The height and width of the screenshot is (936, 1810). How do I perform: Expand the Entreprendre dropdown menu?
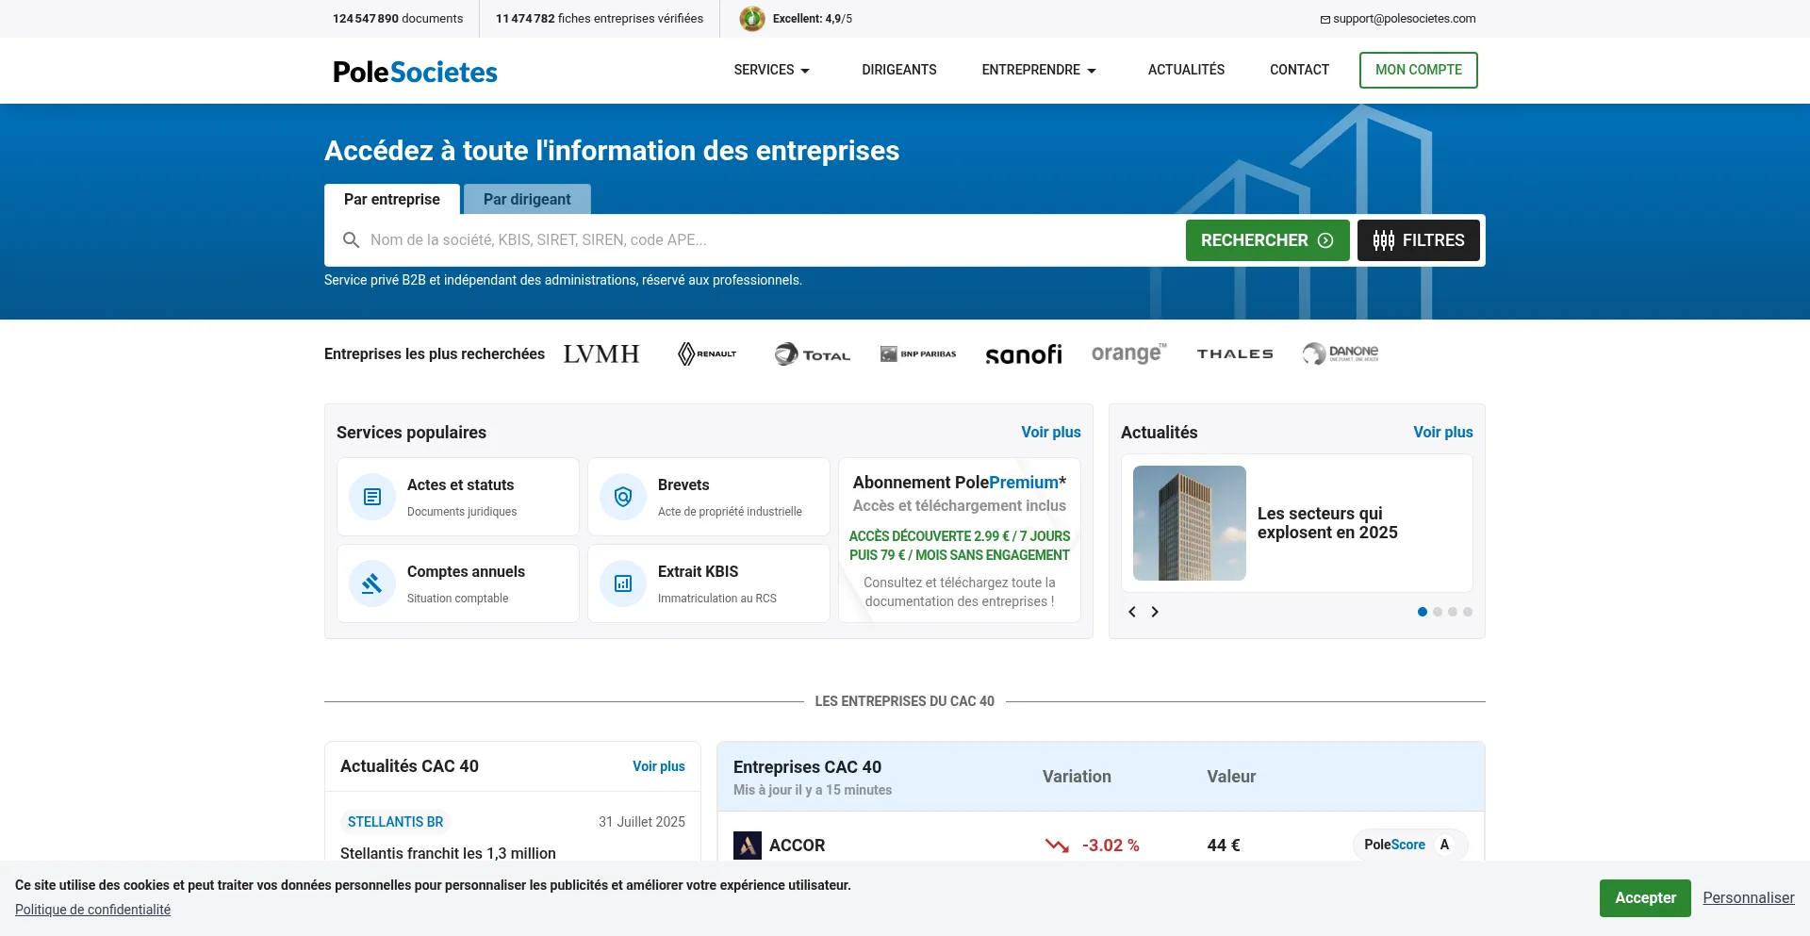pyautogui.click(x=1038, y=70)
